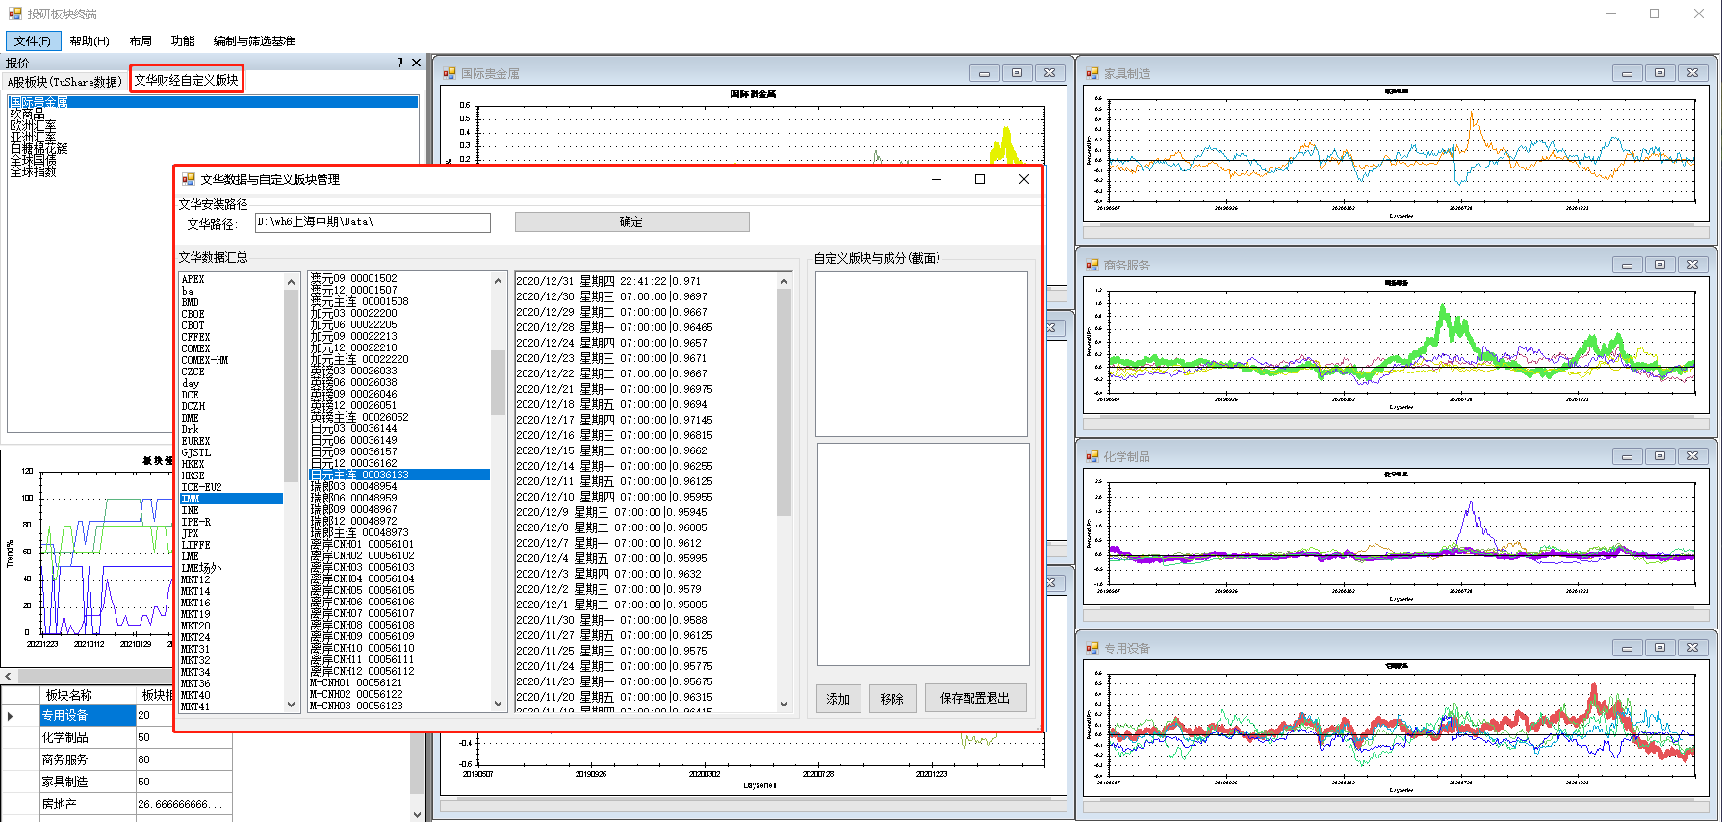
Task: Maximize the 商务服务 chart window
Action: tap(1659, 265)
